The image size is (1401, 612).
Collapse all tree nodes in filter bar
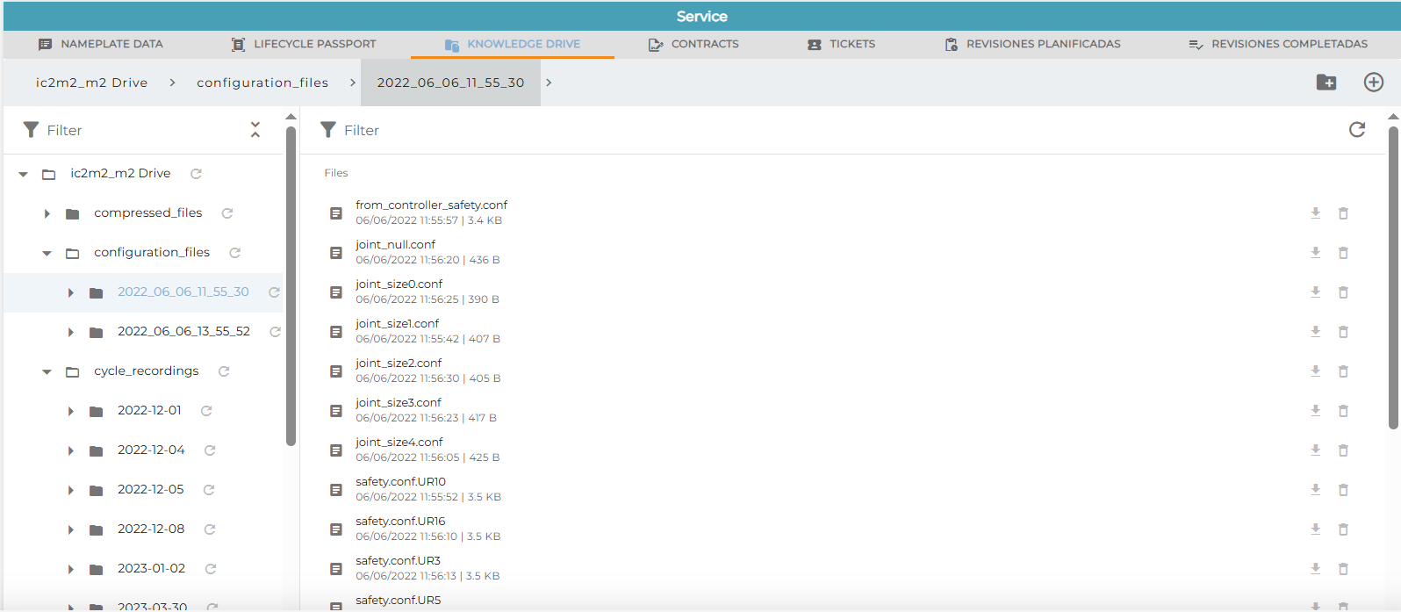255,130
